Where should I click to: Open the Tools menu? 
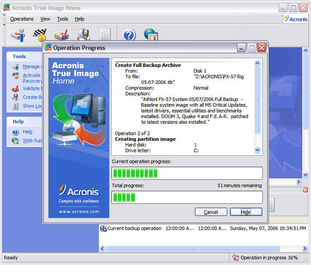(x=63, y=19)
